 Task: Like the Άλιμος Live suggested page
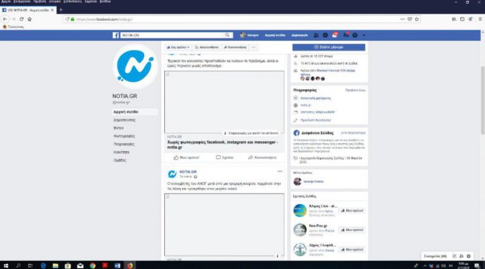pos(352,211)
